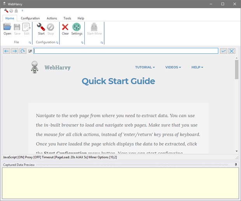Expand Configuration group dialog launcher
This screenshot has width=241, height=201.
(x=57, y=42)
